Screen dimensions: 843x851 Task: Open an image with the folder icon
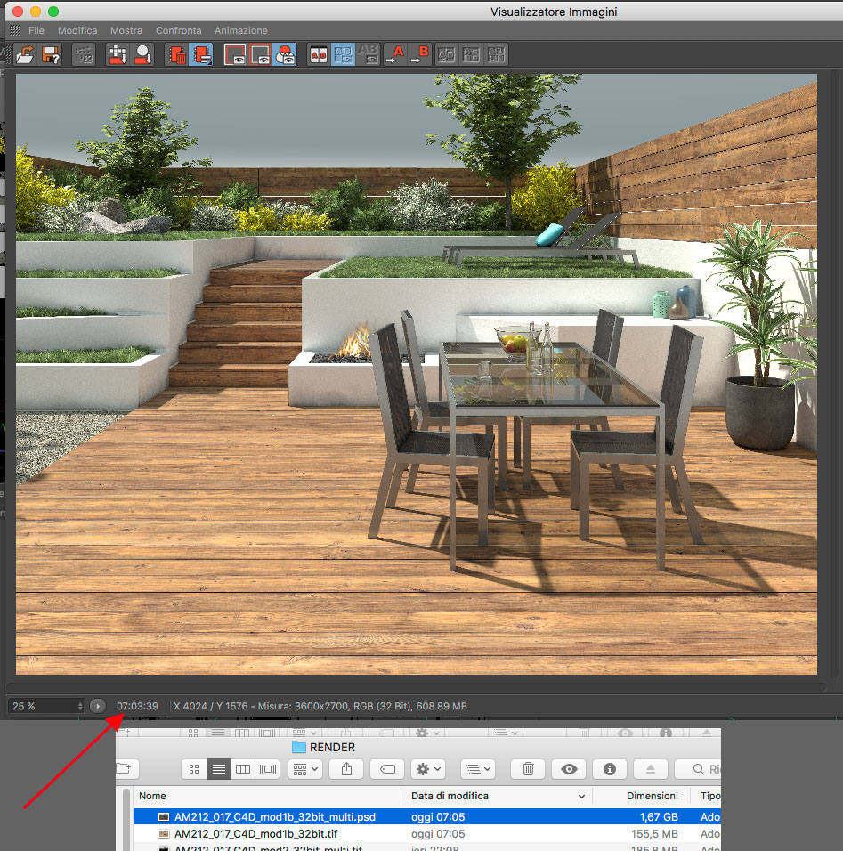pyautogui.click(x=25, y=55)
